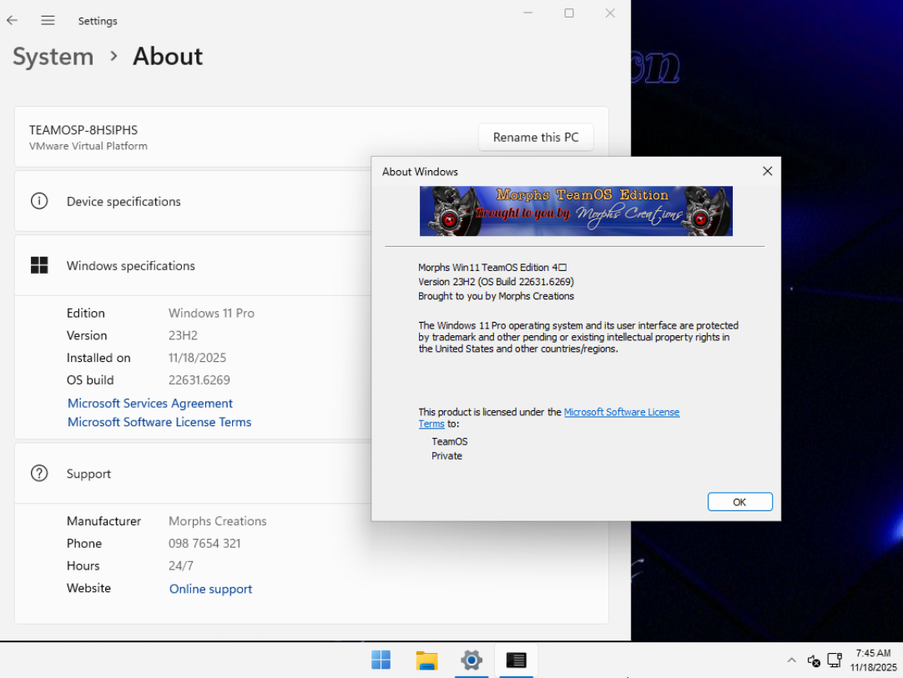The height and width of the screenshot is (678, 903).
Task: Show hidden icons via tray chevron
Action: (x=791, y=660)
